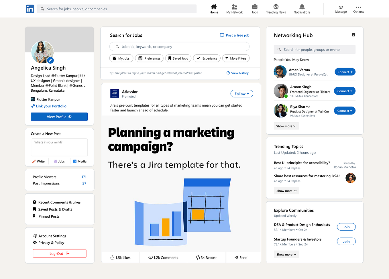
Task: Show more Trending Topics
Action: point(286,190)
